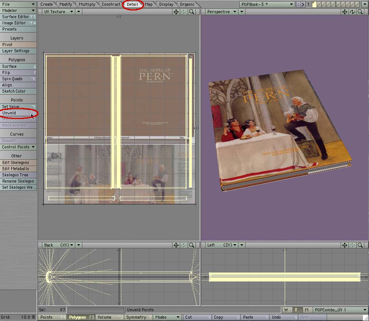The width and height of the screenshot is (369, 321).
Task: Click the Unweld button
Action: pyautogui.click(x=18, y=113)
